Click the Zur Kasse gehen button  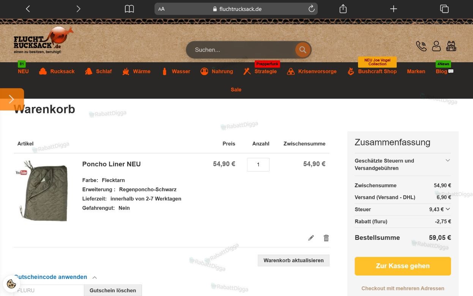click(x=403, y=266)
